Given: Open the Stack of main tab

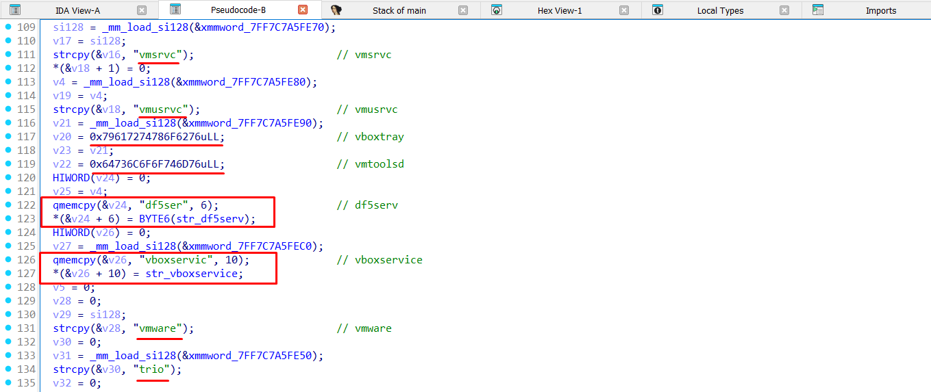Looking at the screenshot, I should pos(399,10).
